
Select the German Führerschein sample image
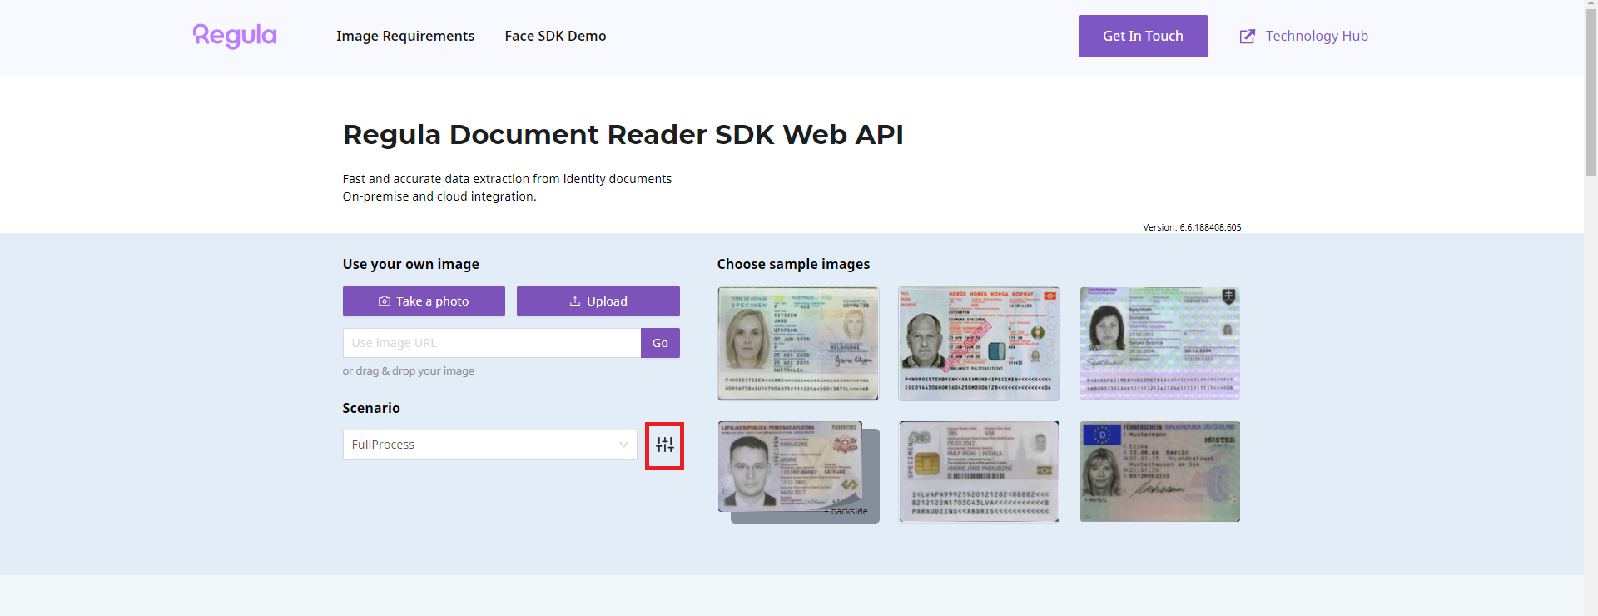point(1159,471)
